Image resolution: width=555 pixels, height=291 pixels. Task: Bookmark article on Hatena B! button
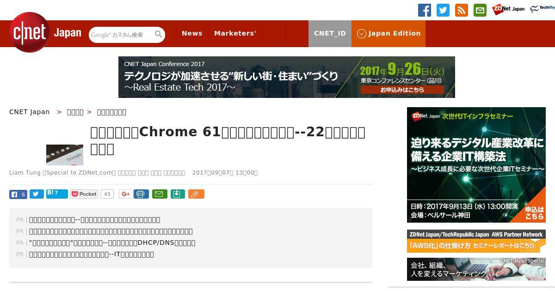(x=57, y=194)
